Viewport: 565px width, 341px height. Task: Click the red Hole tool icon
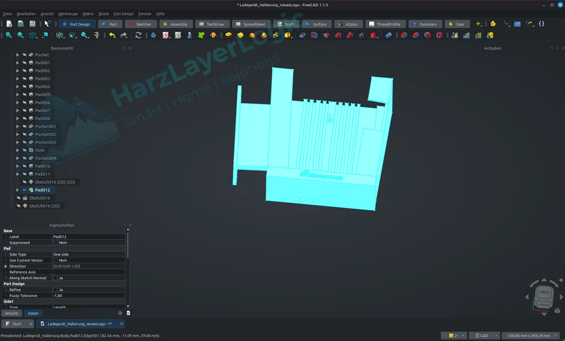(x=315, y=35)
